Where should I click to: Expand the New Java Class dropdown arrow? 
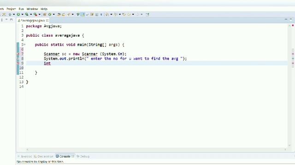click(x=53, y=14)
